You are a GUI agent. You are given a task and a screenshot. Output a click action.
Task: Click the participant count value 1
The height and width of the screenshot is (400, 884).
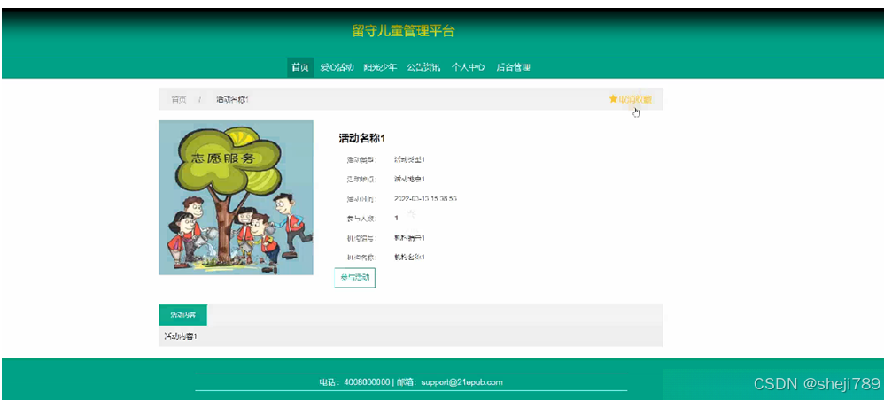pos(396,218)
